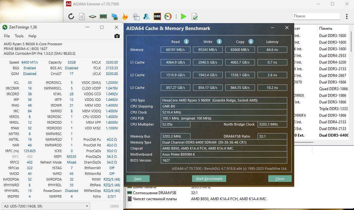Click the tREFI value 65535
The width and height of the screenshot is (354, 210).
click(71, 157)
